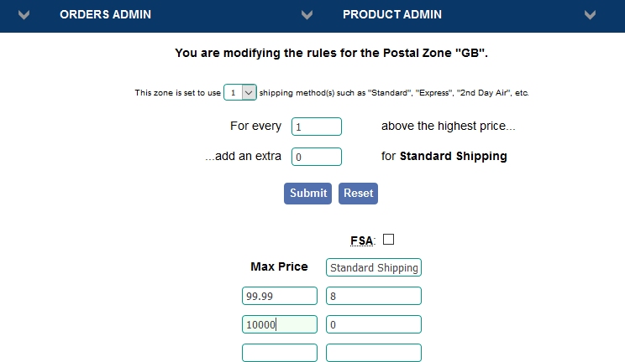Click the Standard Shipping method name field
The height and width of the screenshot is (362, 625).
pos(373,267)
